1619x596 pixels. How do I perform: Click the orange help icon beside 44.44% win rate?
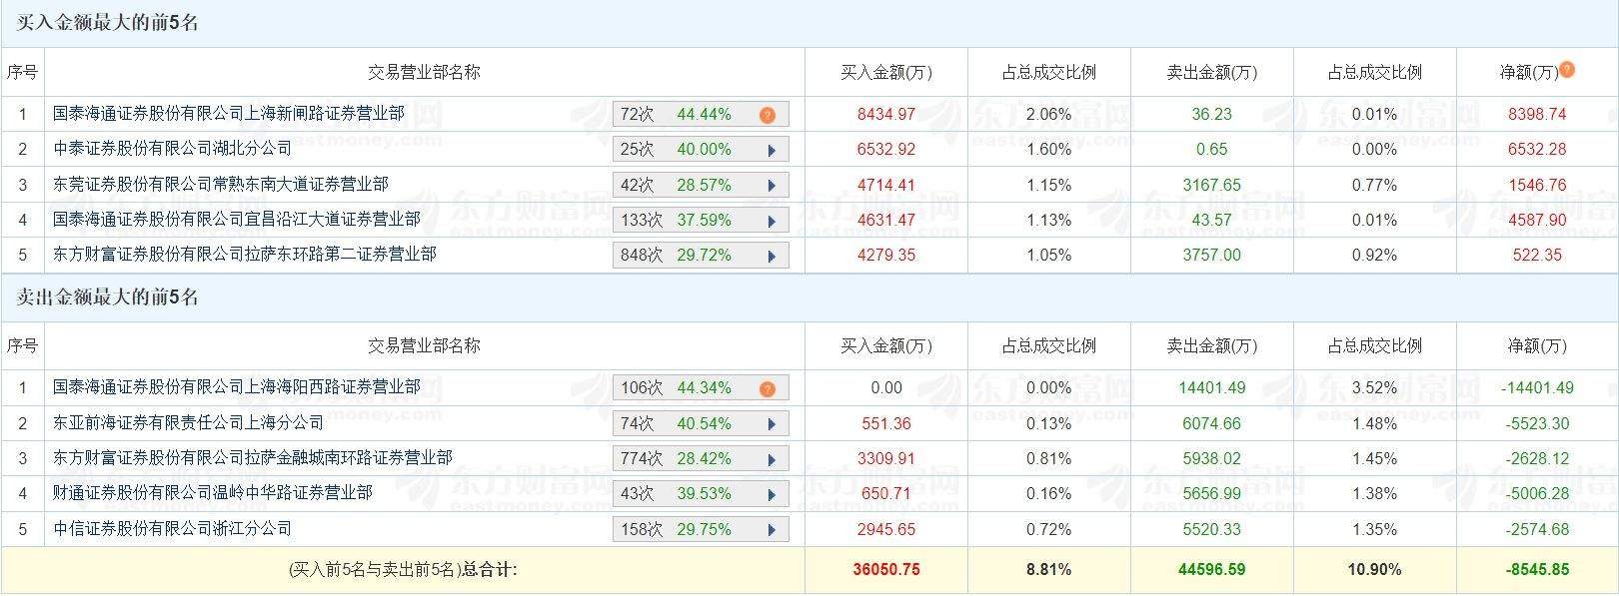(767, 114)
